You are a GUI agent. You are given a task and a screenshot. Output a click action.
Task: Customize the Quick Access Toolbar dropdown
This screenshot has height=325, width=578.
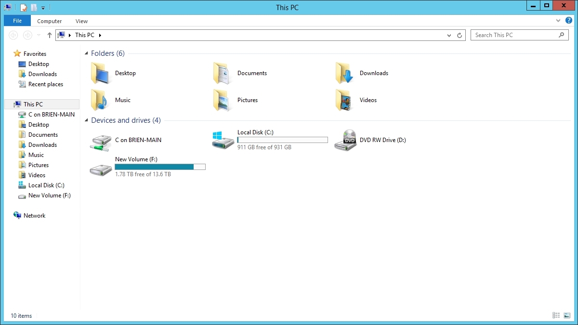pos(43,7)
